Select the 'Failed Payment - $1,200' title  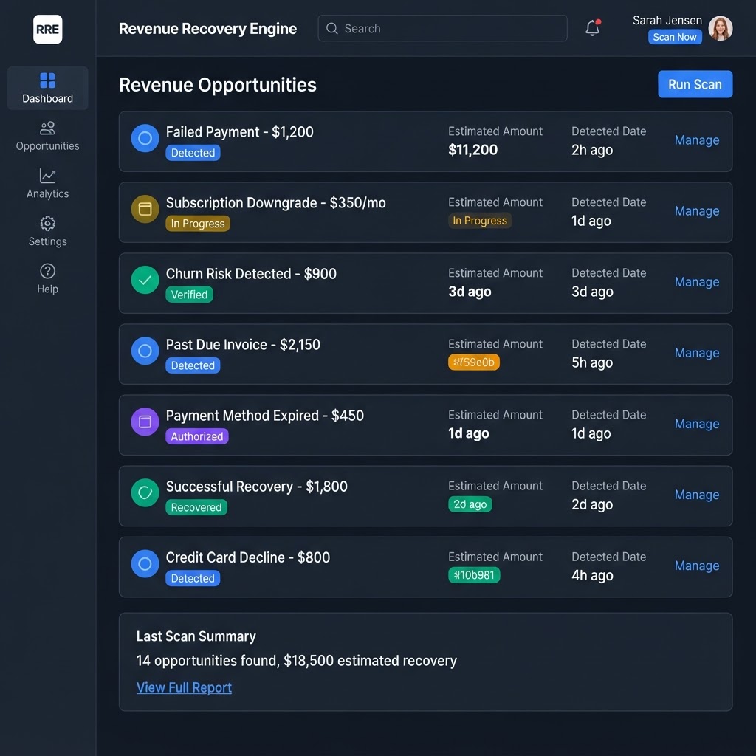point(240,132)
